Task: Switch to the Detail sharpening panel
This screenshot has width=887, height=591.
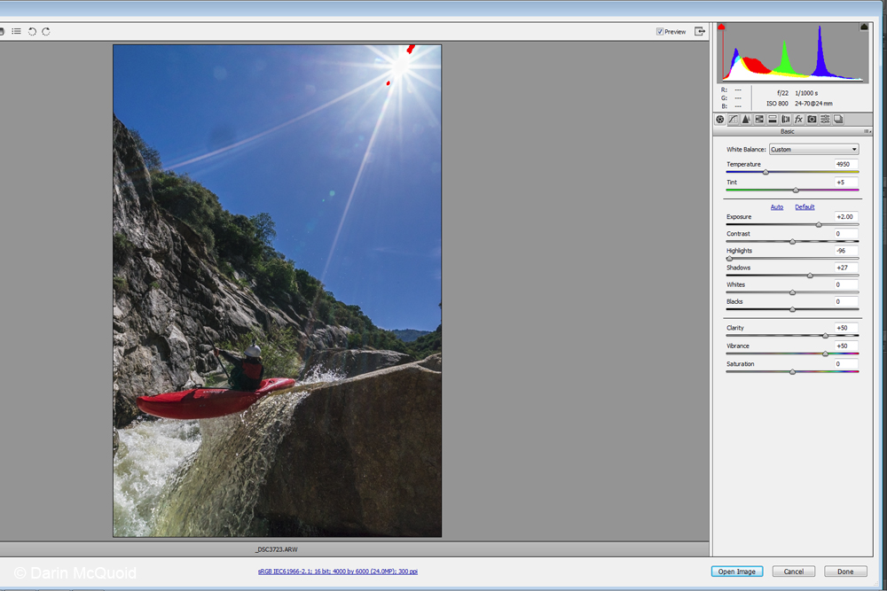Action: 746,119
